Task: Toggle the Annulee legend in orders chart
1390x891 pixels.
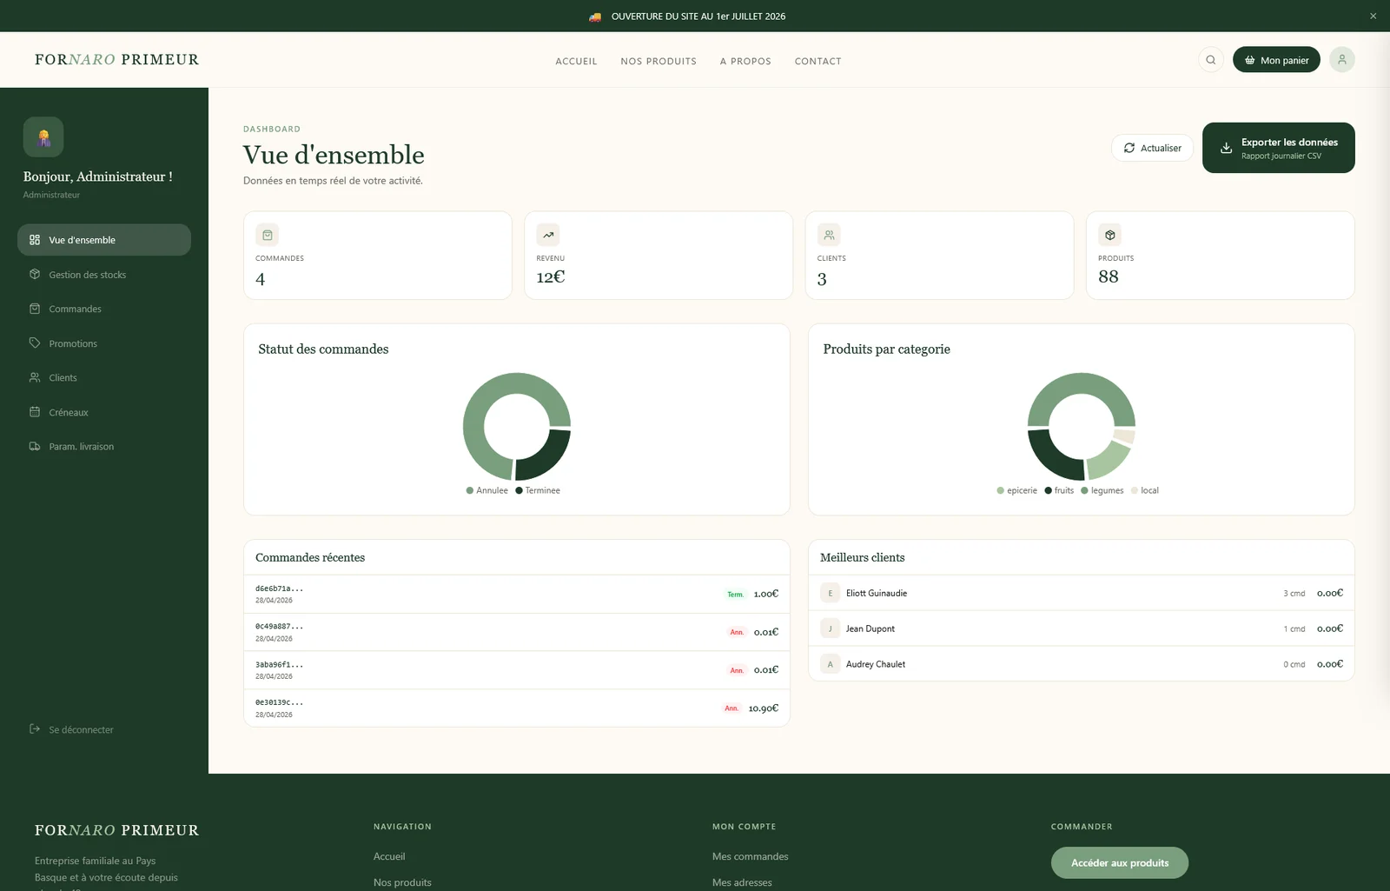Action: pos(487,490)
